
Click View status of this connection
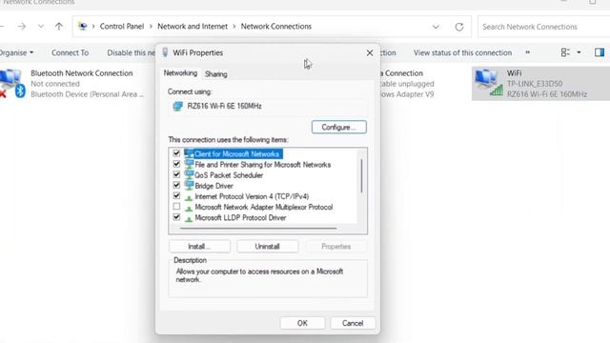[462, 52]
